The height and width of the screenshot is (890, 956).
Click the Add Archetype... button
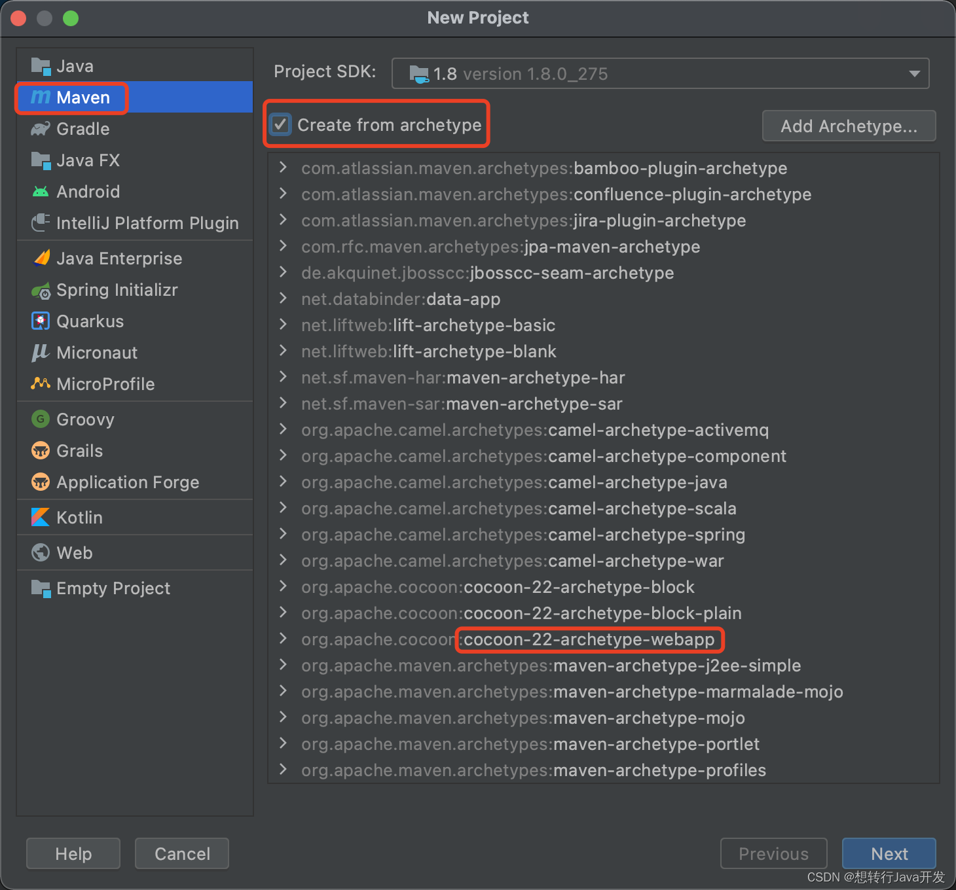coord(849,126)
